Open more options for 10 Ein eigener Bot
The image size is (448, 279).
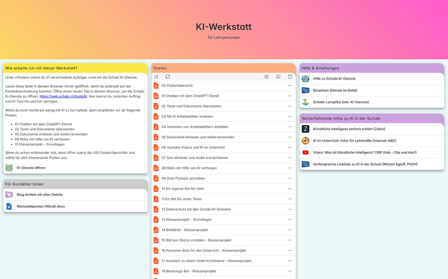coord(290,189)
